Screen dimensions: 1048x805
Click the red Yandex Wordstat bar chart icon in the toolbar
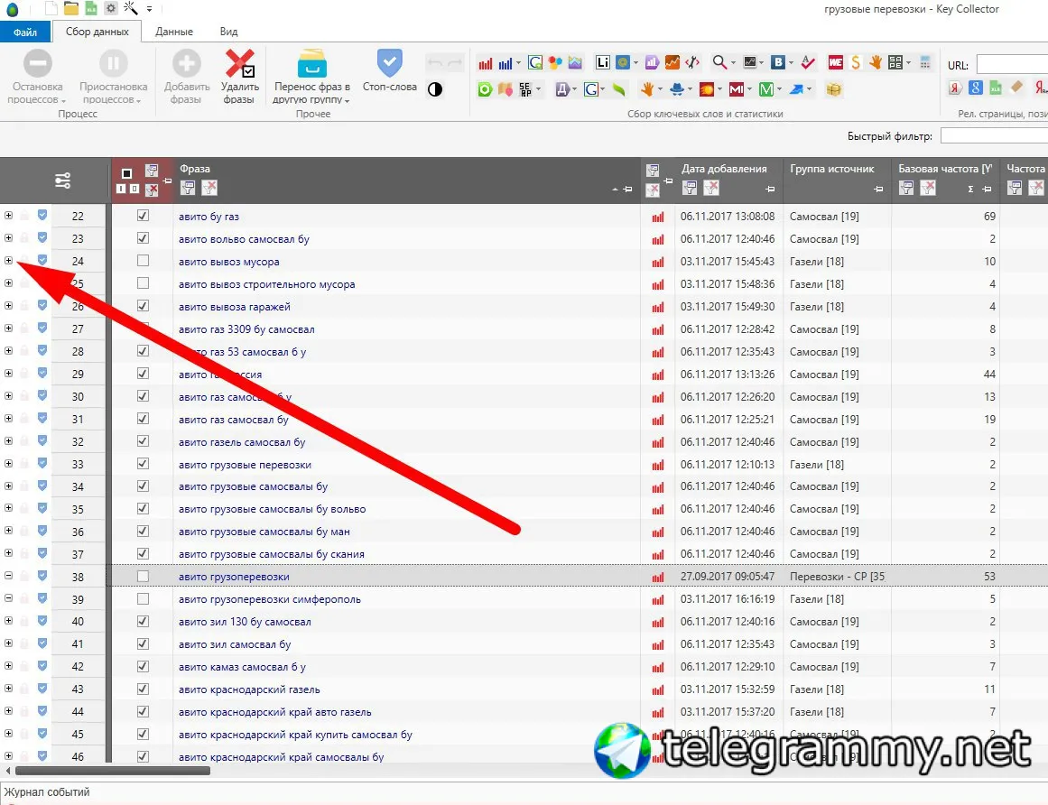[x=486, y=63]
